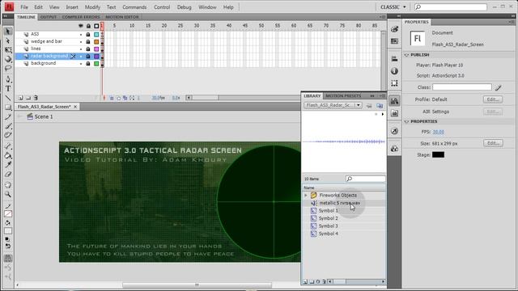Toggle outline view for background layer
The height and width of the screenshot is (291, 518).
[x=96, y=64]
